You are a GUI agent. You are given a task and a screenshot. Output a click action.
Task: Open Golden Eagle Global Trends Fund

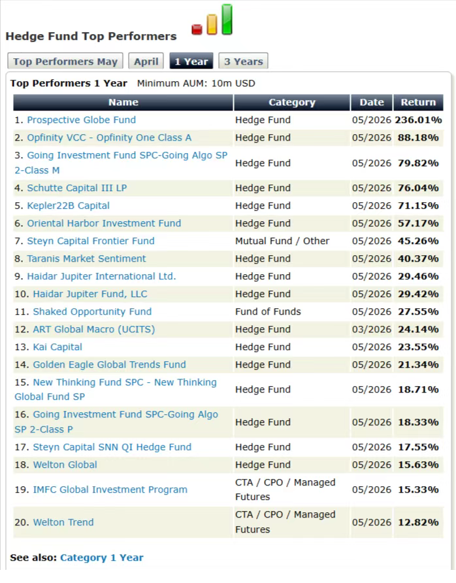[110, 364]
